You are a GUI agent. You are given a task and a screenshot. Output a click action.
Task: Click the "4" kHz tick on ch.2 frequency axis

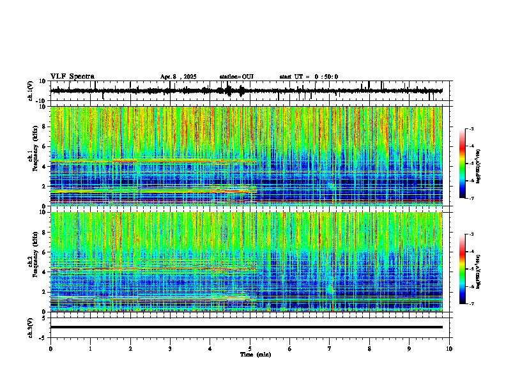click(44, 272)
